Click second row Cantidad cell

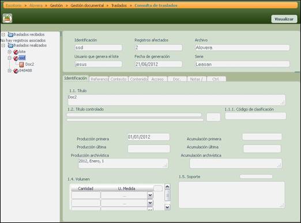pos(86,203)
